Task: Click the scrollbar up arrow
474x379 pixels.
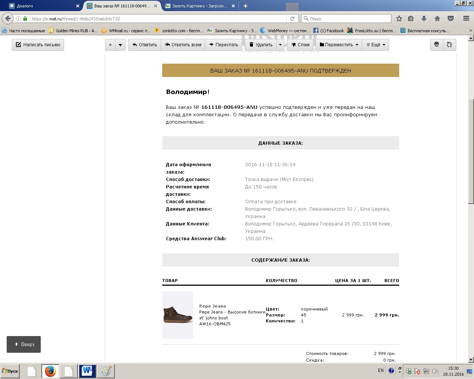Action: pos(471,37)
